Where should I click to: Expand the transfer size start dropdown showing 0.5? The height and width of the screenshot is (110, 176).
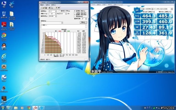[x=56, y=14]
